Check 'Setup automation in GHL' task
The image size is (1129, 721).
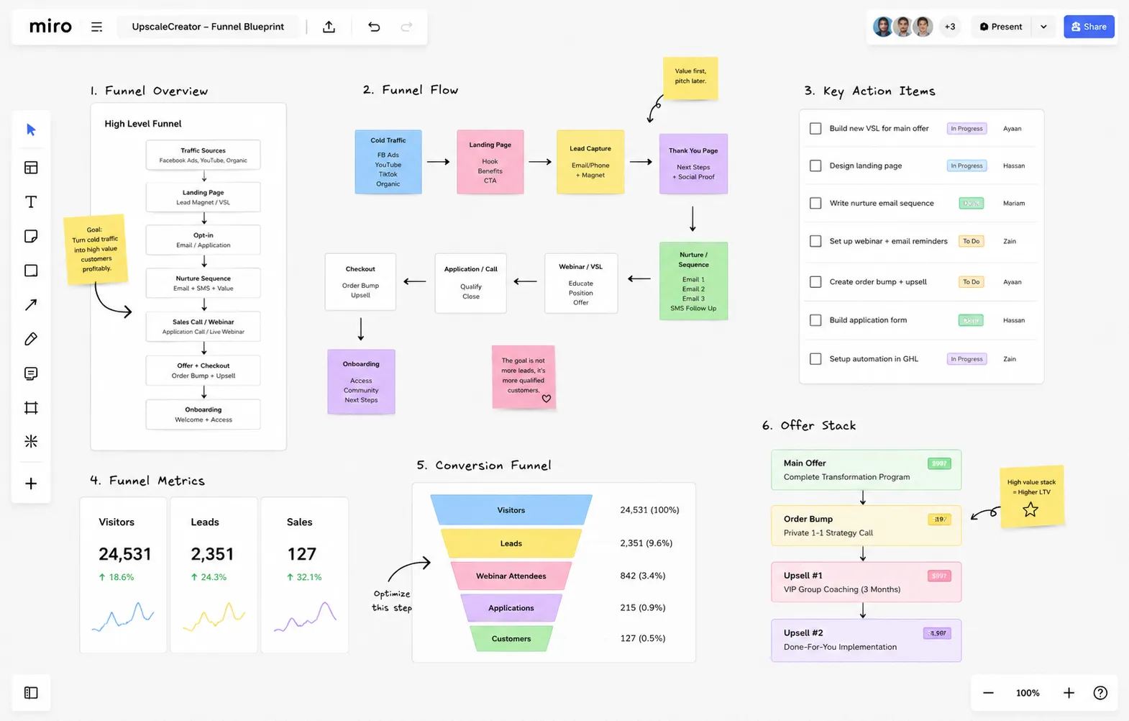pyautogui.click(x=815, y=358)
